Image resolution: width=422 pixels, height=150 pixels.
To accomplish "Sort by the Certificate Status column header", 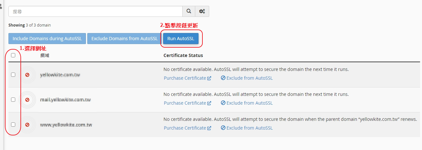I will click(183, 55).
